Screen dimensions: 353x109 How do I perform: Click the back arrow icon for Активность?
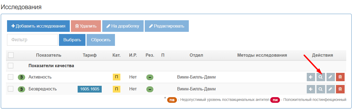(311, 77)
